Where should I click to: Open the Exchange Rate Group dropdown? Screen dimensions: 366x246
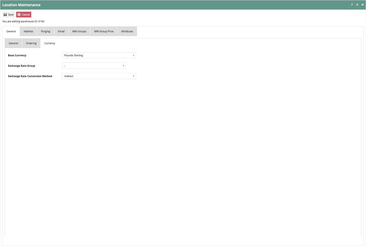click(94, 66)
